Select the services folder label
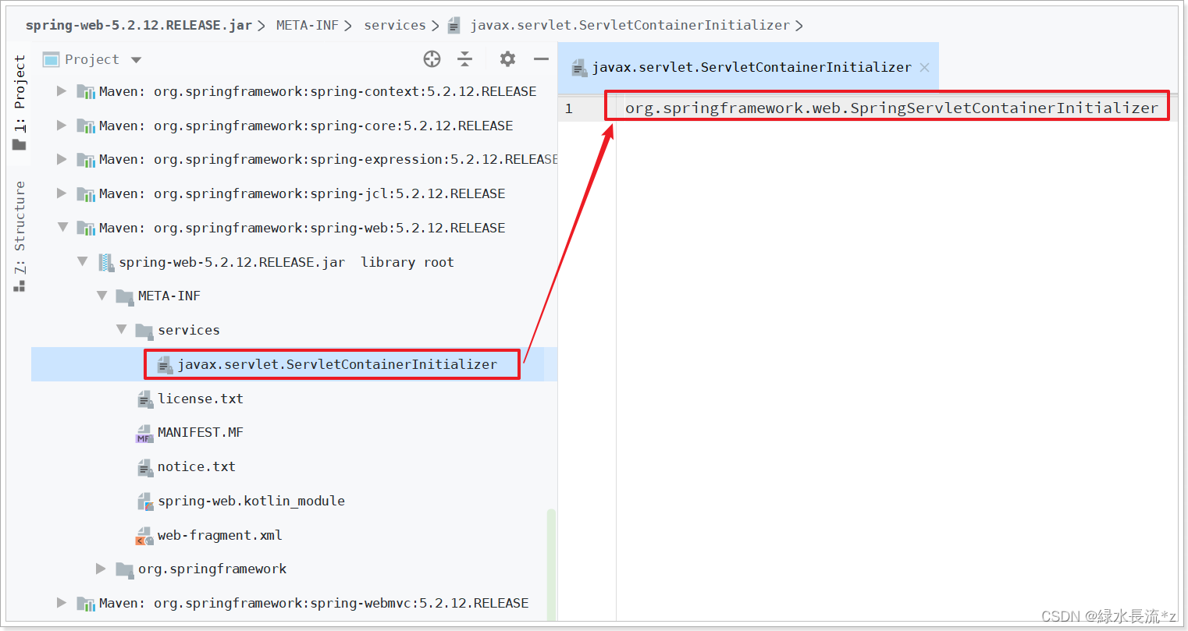 click(x=189, y=330)
